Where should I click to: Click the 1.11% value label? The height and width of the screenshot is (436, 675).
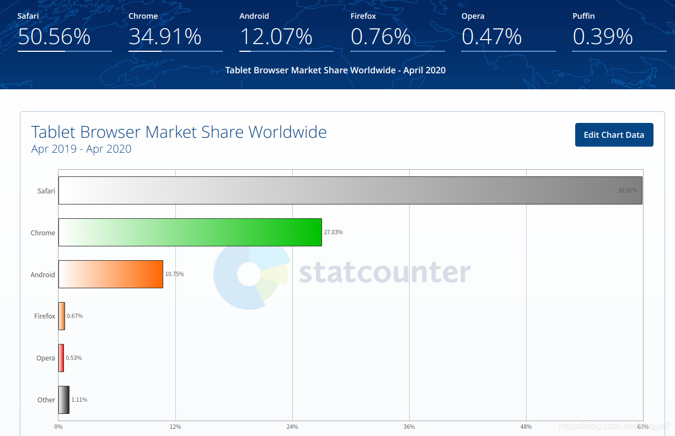79,400
